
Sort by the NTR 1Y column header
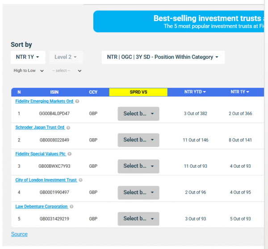pyautogui.click(x=240, y=92)
